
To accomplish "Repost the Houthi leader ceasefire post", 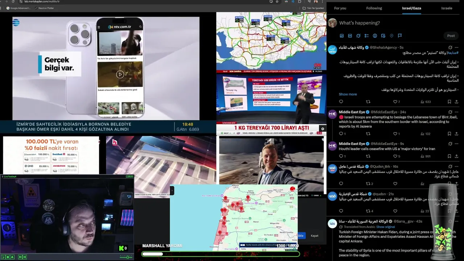I will coord(368,156).
